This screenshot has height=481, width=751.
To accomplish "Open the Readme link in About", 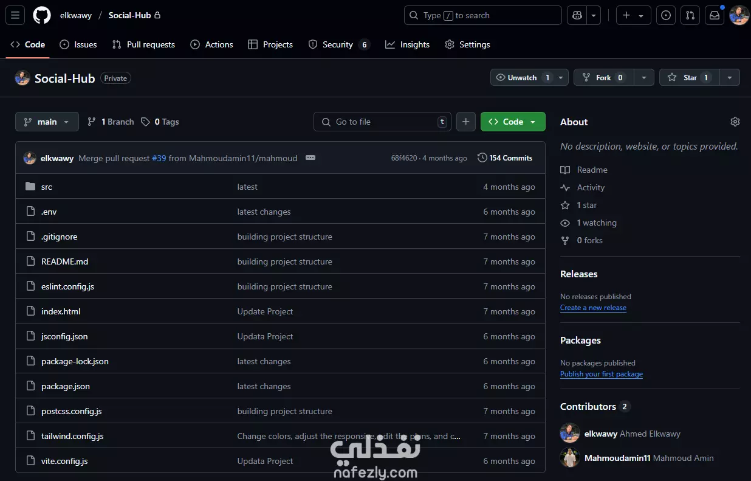I will point(584,170).
